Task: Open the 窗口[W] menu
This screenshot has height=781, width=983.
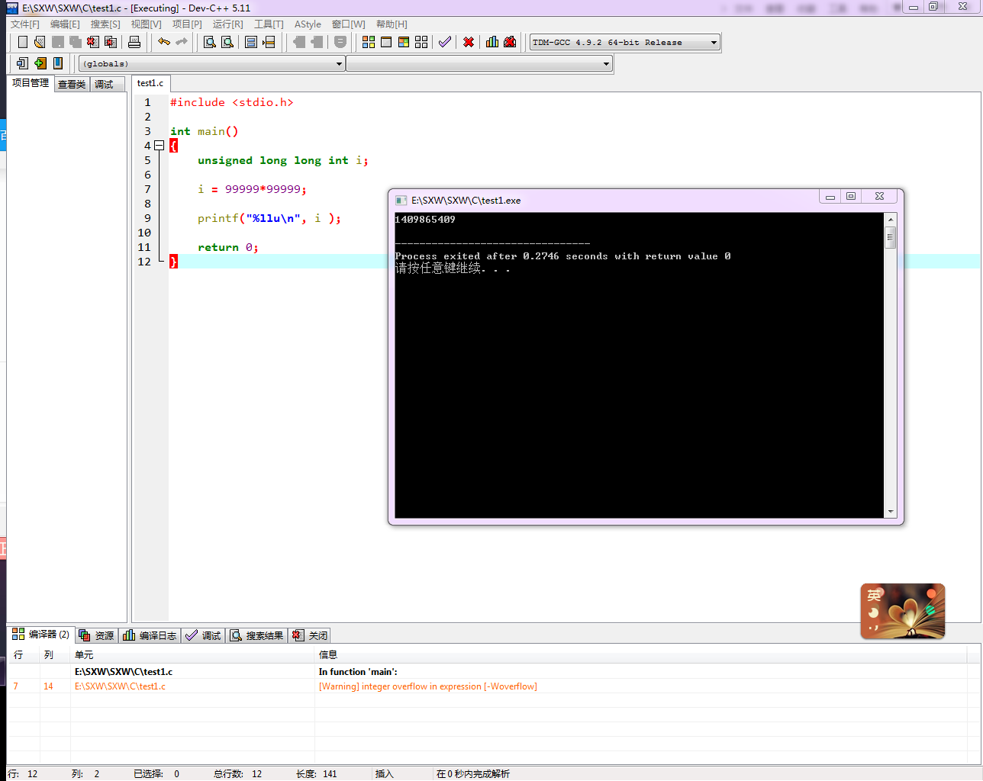Action: pos(348,24)
